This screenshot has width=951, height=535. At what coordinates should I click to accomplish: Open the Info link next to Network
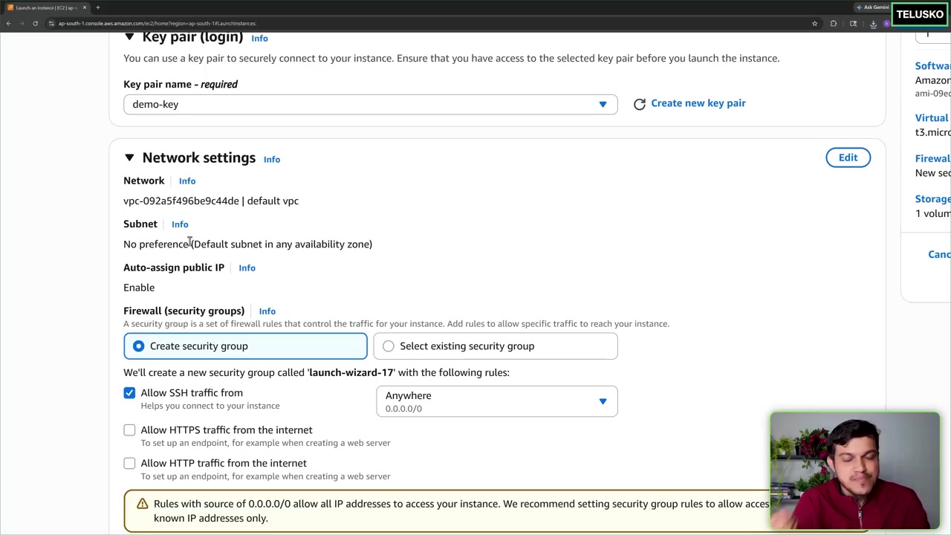point(187,181)
